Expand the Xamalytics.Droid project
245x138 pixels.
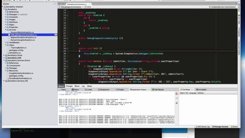(x=4, y=55)
